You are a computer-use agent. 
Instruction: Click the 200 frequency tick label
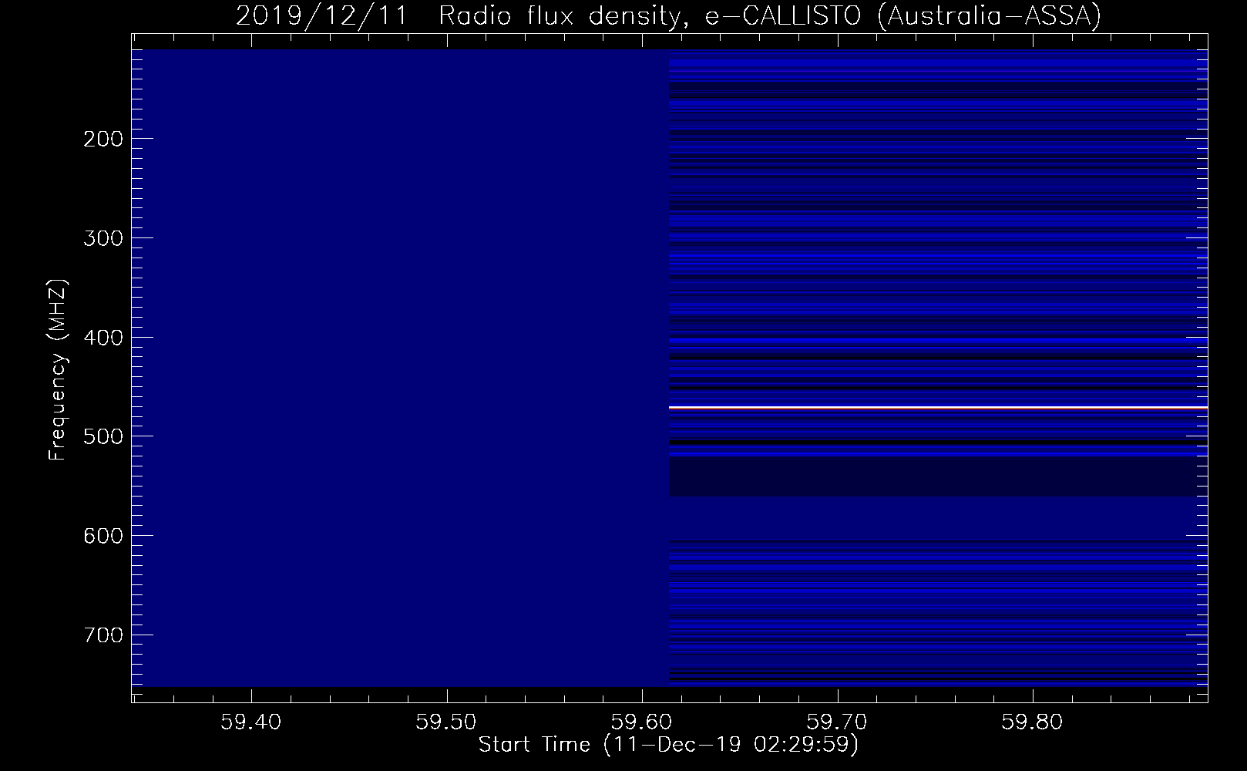point(103,139)
